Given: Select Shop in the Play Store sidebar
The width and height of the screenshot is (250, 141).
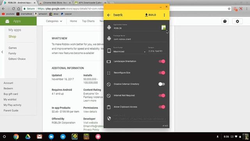Looking at the screenshot, I should click(x=12, y=36).
